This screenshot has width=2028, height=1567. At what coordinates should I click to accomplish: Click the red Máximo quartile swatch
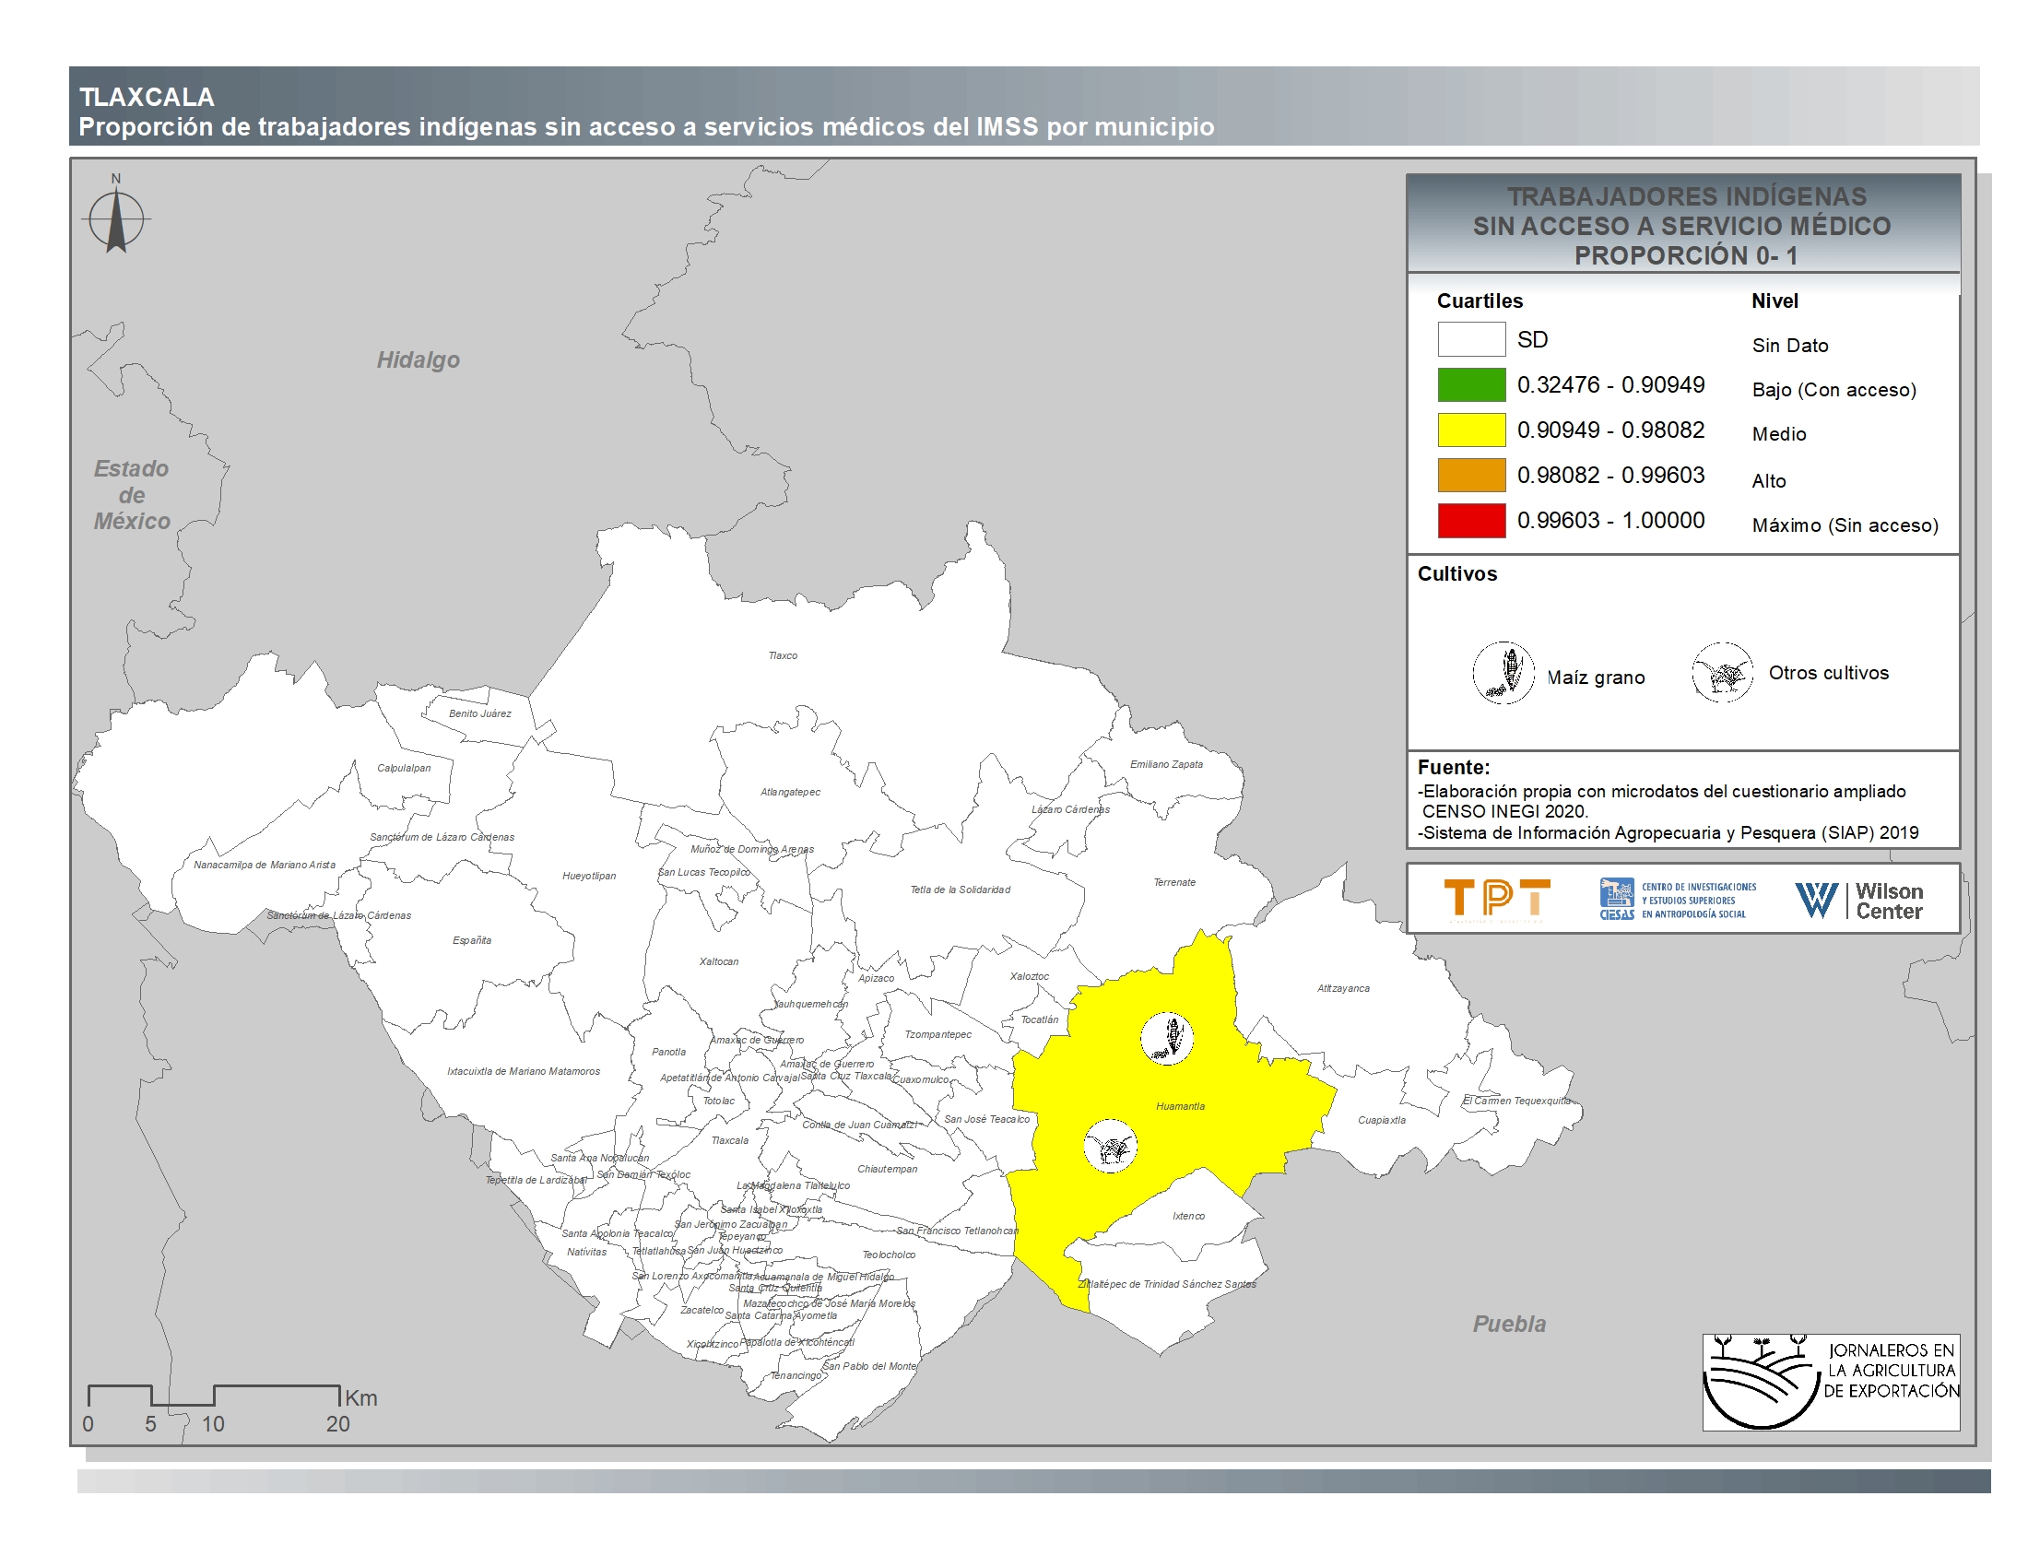click(1471, 521)
